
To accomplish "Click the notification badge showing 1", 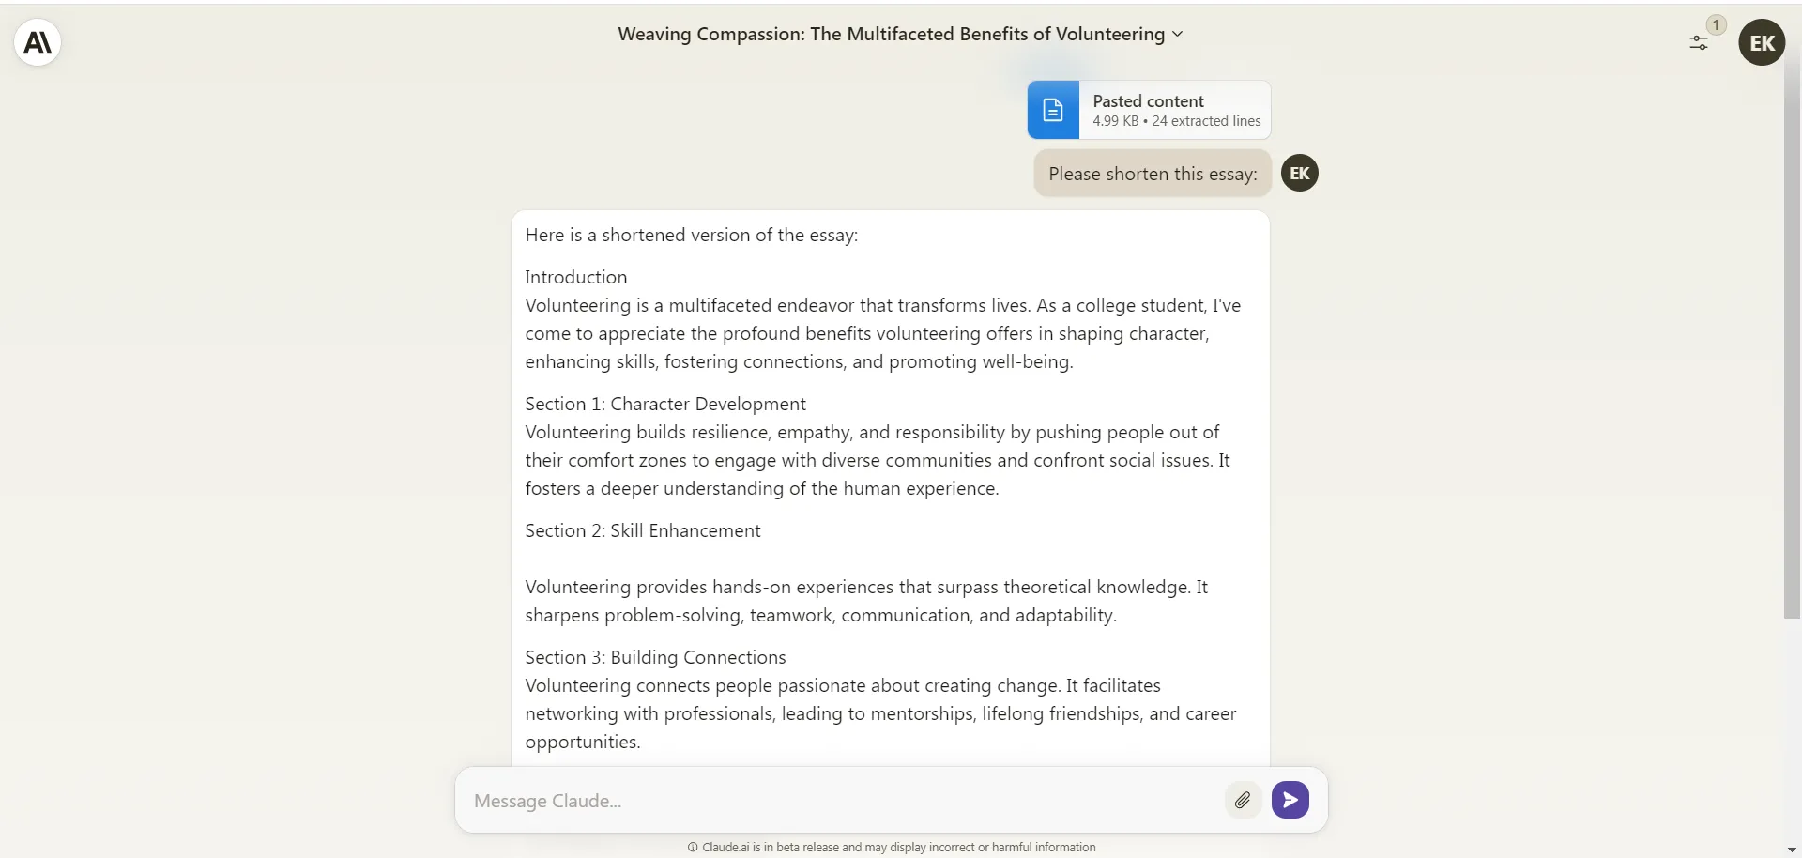I will click(1716, 25).
